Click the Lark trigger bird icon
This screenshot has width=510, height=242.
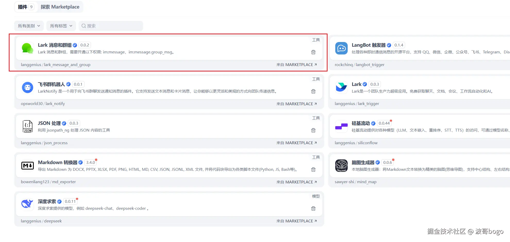tap(341, 87)
